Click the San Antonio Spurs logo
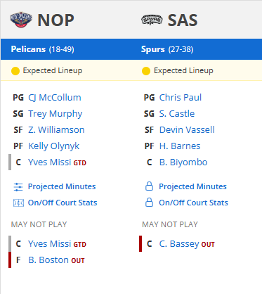 152,20
